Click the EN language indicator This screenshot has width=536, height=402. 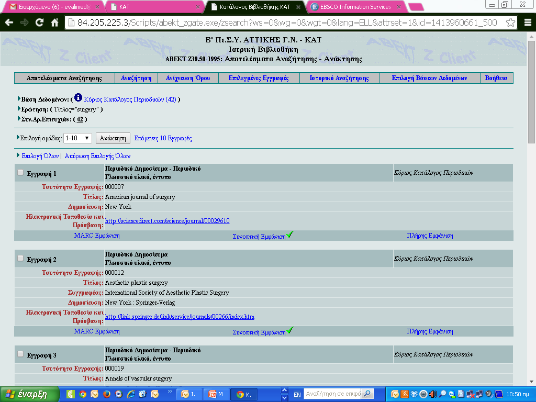297,395
